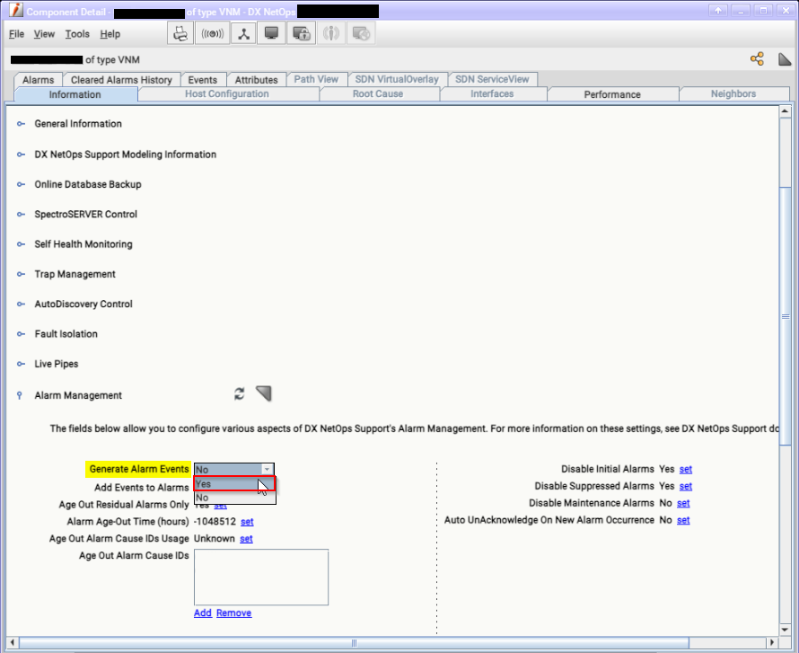The width and height of the screenshot is (799, 653).
Task: Open the Performance tab
Action: click(612, 94)
